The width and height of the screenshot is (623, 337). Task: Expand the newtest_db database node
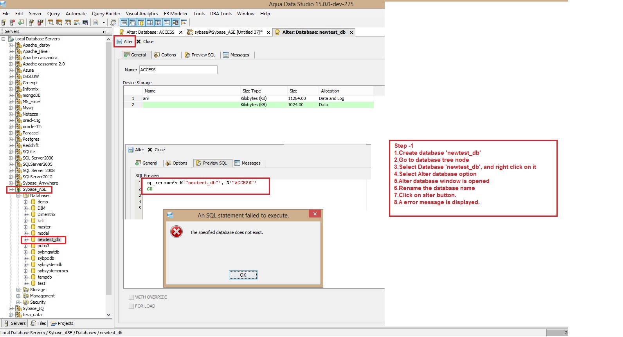tap(26, 239)
